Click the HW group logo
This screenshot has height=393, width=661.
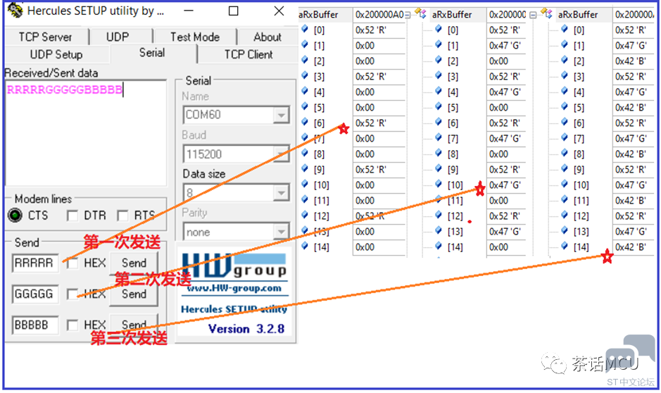click(234, 266)
